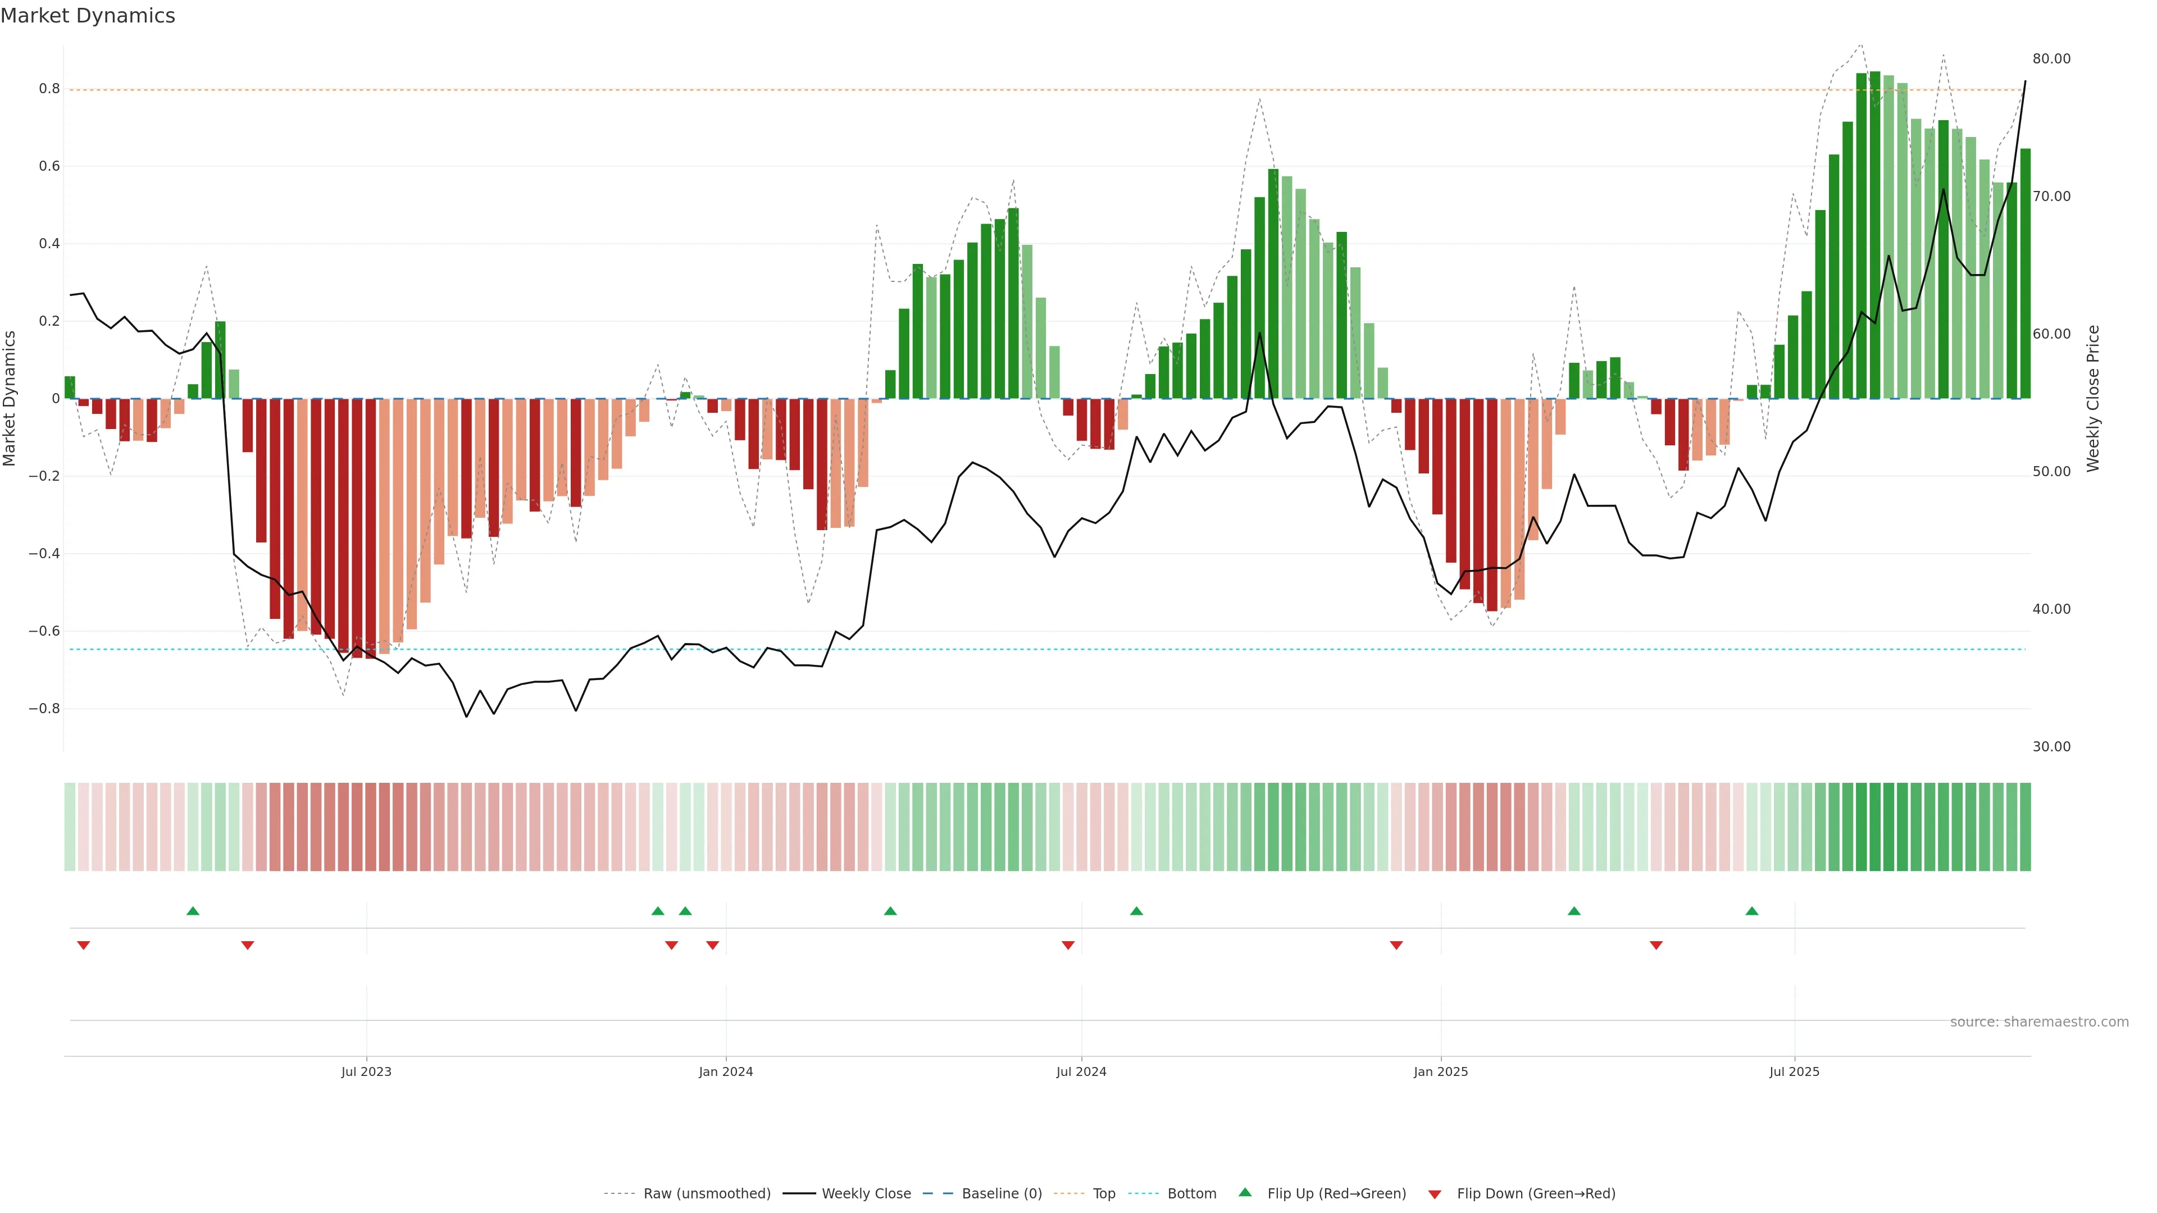Click the leftmost red flip-down triangle marker
The image size is (2157, 1213).
(x=83, y=945)
